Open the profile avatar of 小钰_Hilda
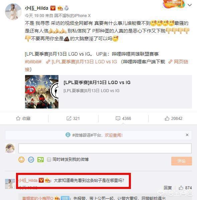Viewport: 197px width, 200px height. click(13, 12)
